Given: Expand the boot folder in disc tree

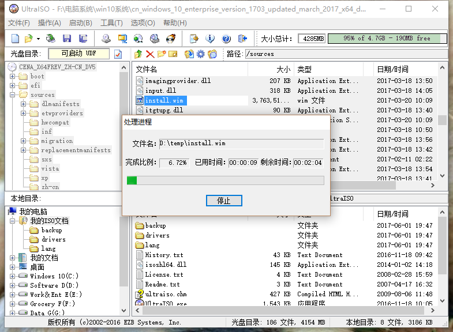Looking at the screenshot, I should 13,77.
